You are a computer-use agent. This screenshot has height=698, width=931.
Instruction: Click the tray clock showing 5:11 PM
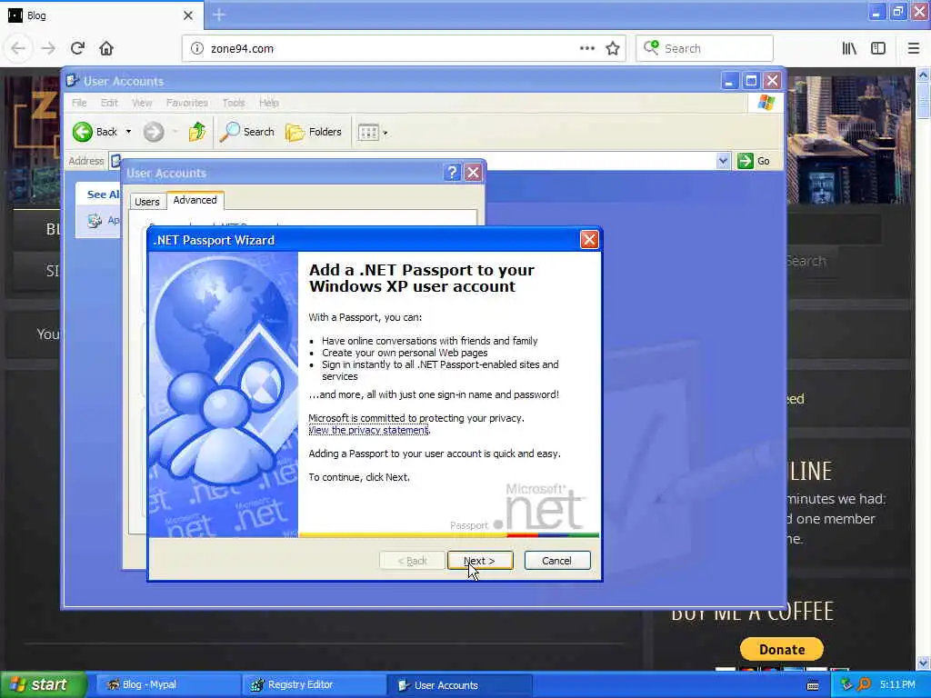click(x=897, y=685)
